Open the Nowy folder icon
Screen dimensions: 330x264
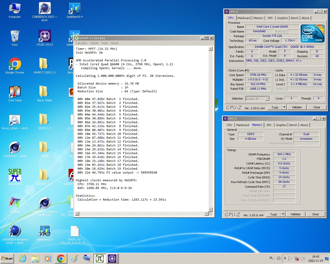click(45, 94)
